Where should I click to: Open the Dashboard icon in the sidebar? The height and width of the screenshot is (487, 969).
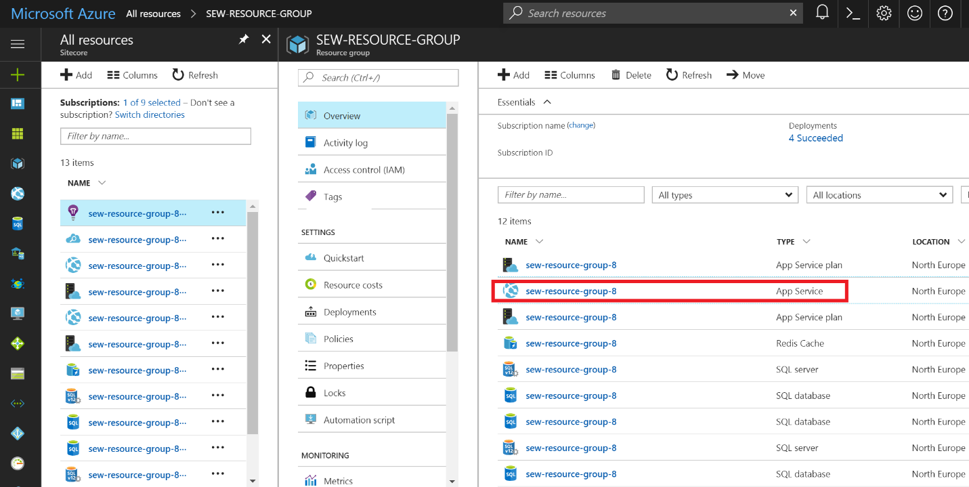click(18, 103)
